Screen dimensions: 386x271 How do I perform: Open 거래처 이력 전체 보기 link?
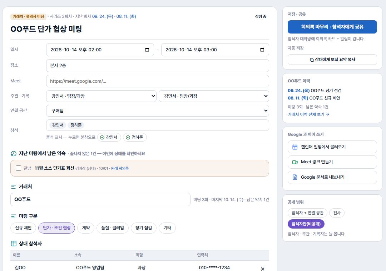tap(308, 114)
